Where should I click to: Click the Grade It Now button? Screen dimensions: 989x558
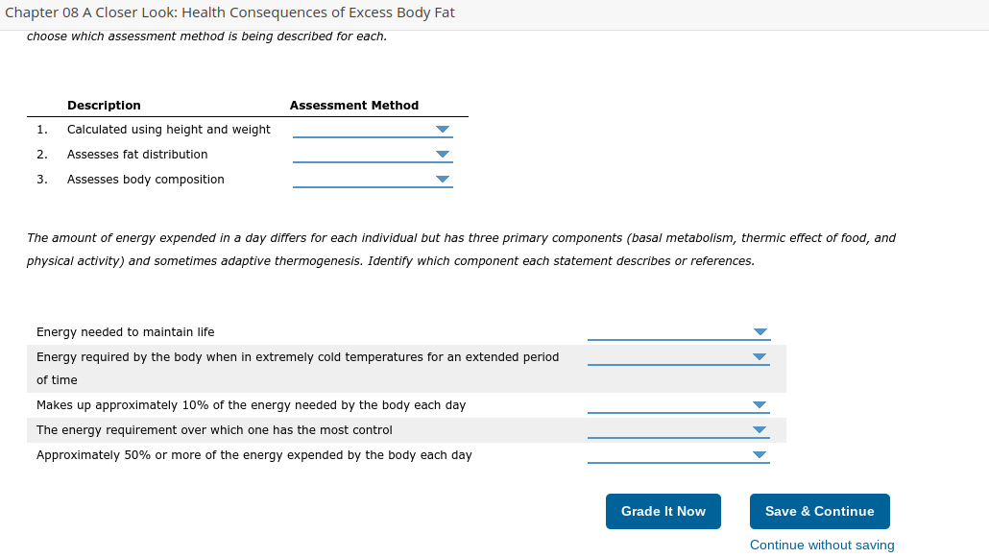point(663,511)
